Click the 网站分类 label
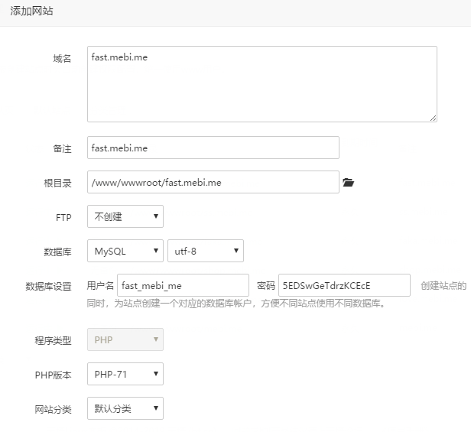The width and height of the screenshot is (471, 432). pos(53,409)
